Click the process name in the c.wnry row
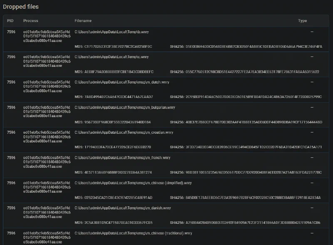Screen dimensions: 333x245 (x=47, y=61)
